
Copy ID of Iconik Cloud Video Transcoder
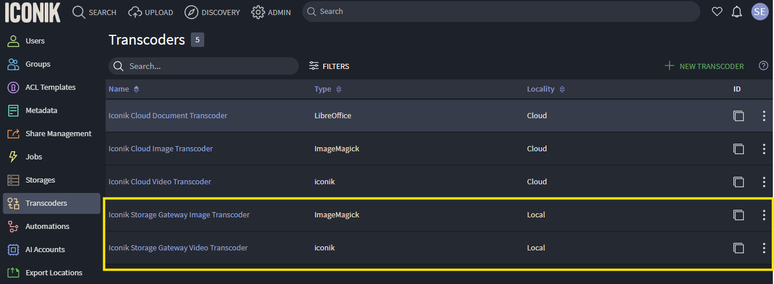tap(738, 181)
